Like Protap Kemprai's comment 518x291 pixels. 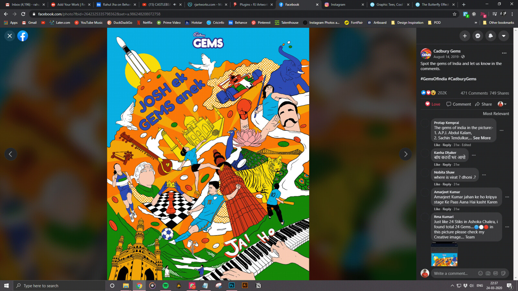click(437, 145)
